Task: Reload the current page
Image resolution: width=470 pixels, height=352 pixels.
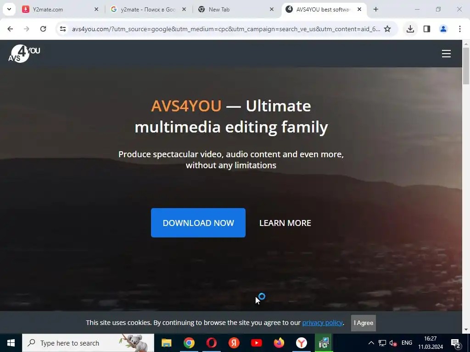Action: coord(43,29)
